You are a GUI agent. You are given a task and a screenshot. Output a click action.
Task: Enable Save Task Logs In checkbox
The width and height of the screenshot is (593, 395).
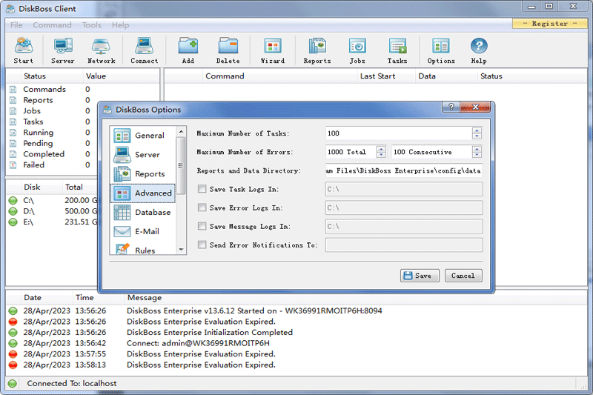[202, 190]
